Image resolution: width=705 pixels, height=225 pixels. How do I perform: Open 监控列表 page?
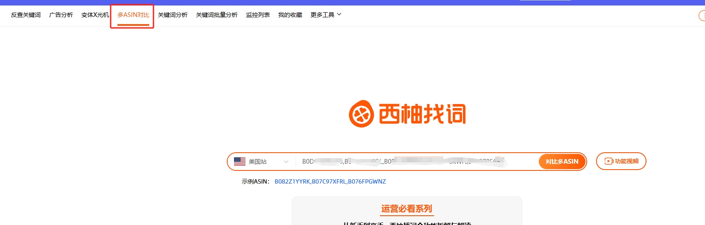(x=258, y=15)
